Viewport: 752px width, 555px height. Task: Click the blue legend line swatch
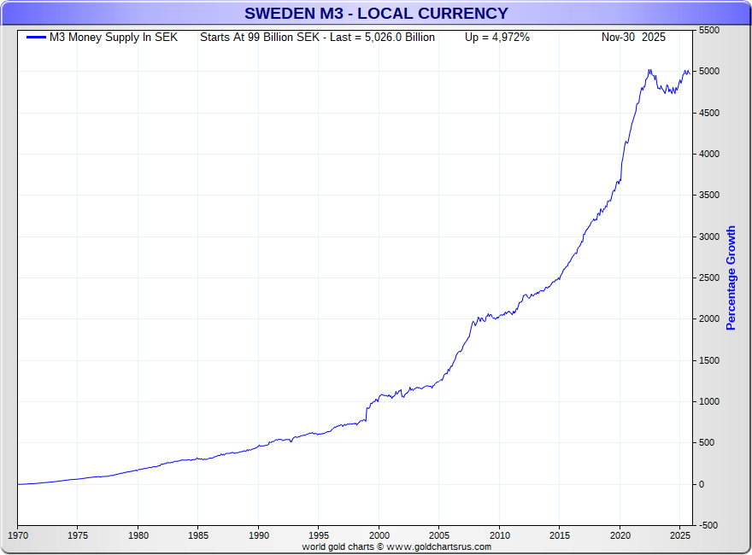coord(36,38)
